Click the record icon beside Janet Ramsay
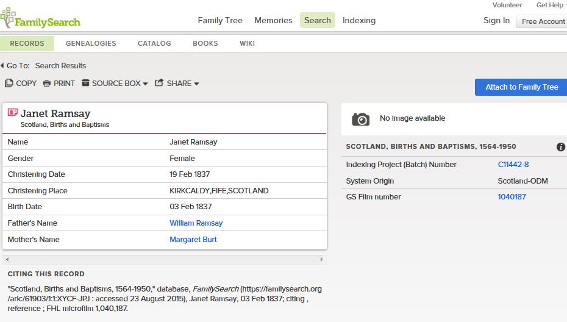 click(12, 113)
